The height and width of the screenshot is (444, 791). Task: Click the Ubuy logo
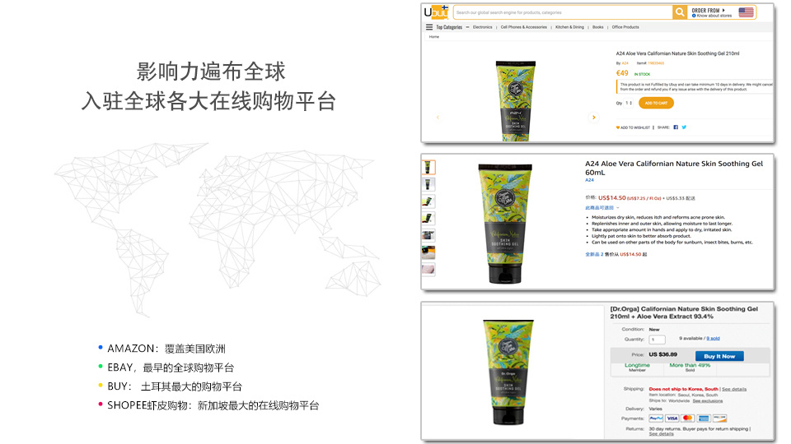[x=435, y=12]
